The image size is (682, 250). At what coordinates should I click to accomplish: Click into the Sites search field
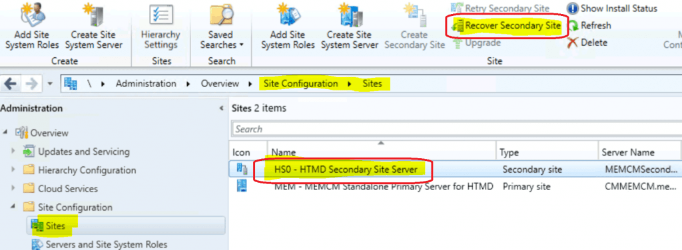click(457, 129)
